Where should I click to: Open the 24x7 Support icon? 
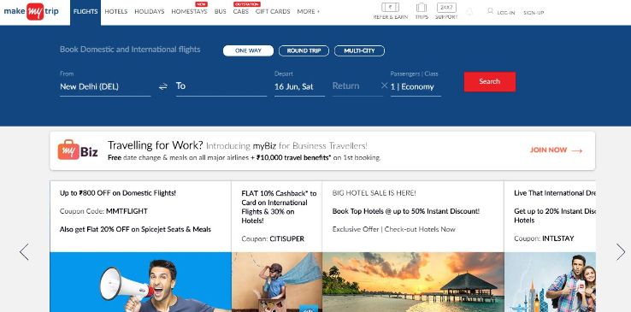click(446, 8)
